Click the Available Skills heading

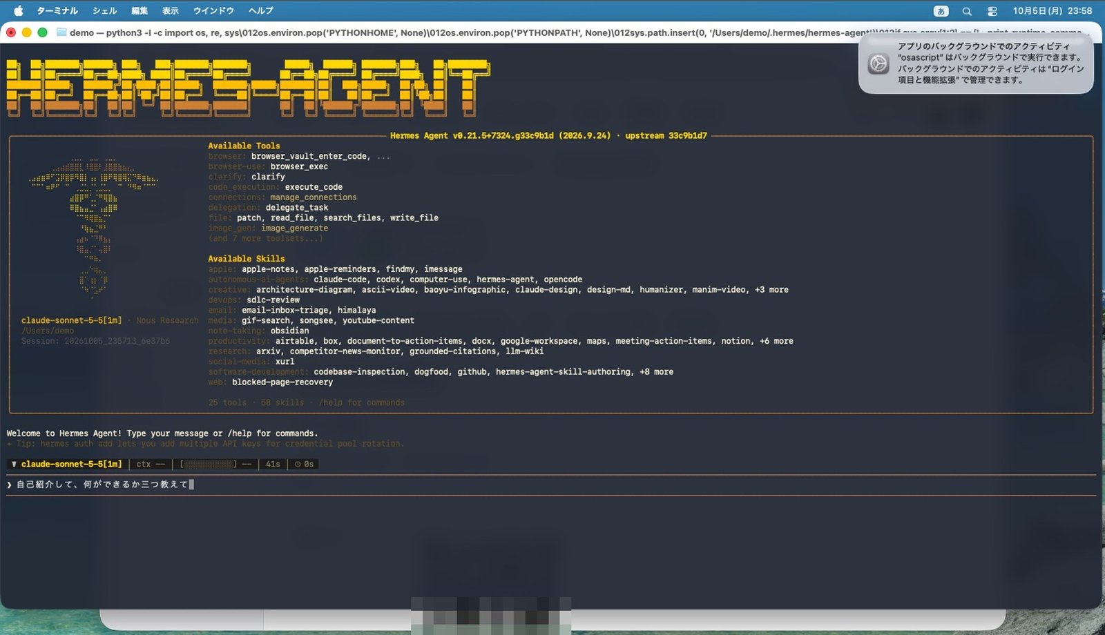point(246,259)
